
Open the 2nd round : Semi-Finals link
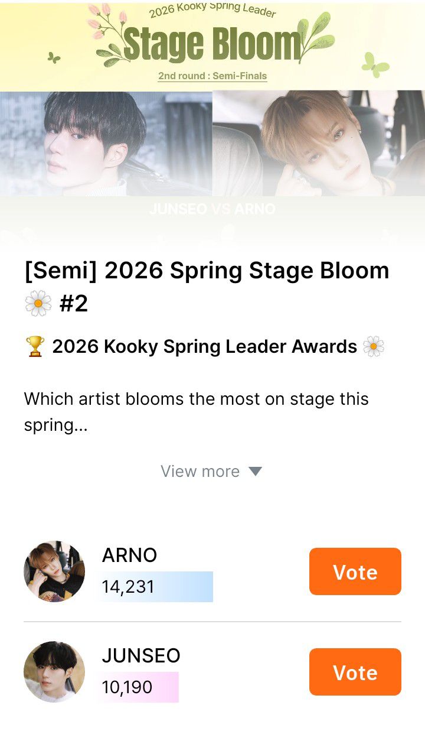(x=212, y=76)
